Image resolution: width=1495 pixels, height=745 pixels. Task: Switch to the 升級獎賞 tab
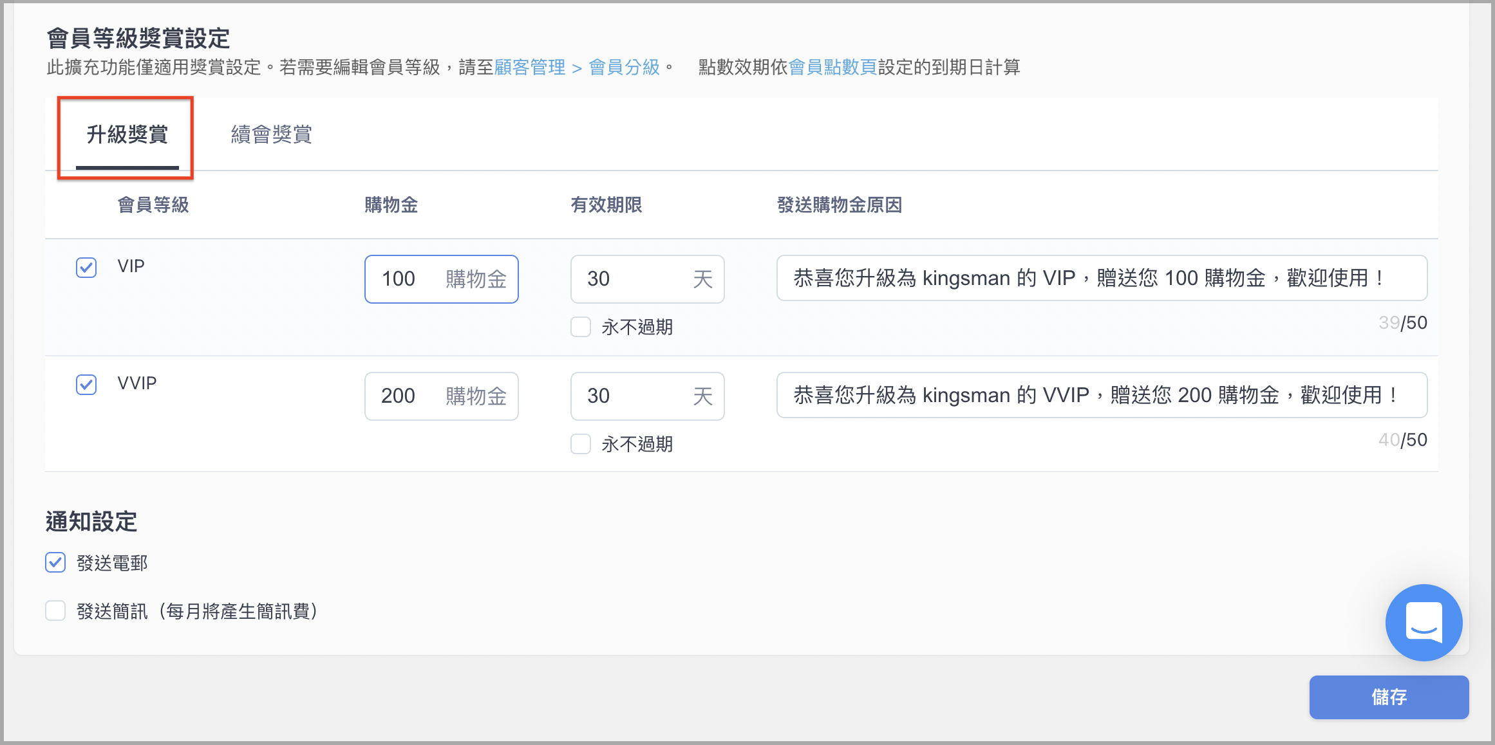tap(127, 134)
